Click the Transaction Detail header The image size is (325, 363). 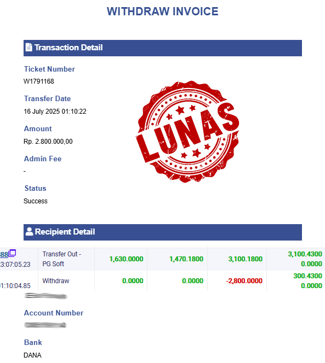pyautogui.click(x=163, y=48)
